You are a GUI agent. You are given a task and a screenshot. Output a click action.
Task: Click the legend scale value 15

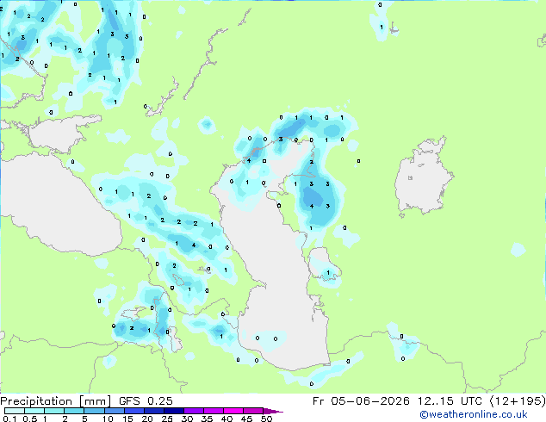pyautogui.click(x=127, y=419)
